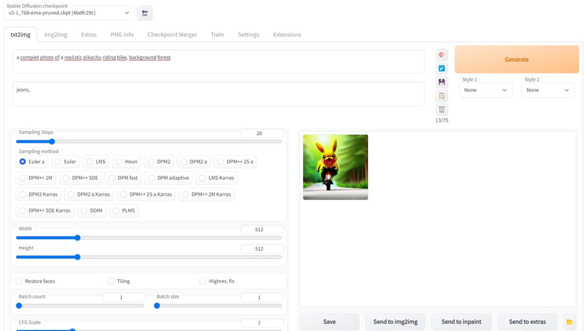
Task: Click into the negative prompt box containing jeans
Action: [218, 94]
